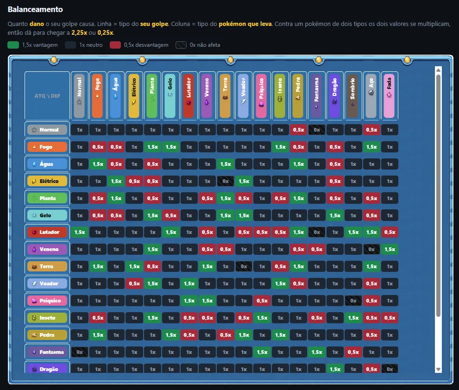The height and width of the screenshot is (390, 459).
Task: Click the Planta column header type badge
Action: tap(152, 96)
